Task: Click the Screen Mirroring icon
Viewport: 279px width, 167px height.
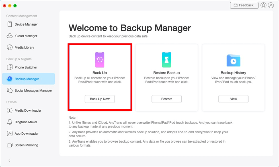Action: 10,145
